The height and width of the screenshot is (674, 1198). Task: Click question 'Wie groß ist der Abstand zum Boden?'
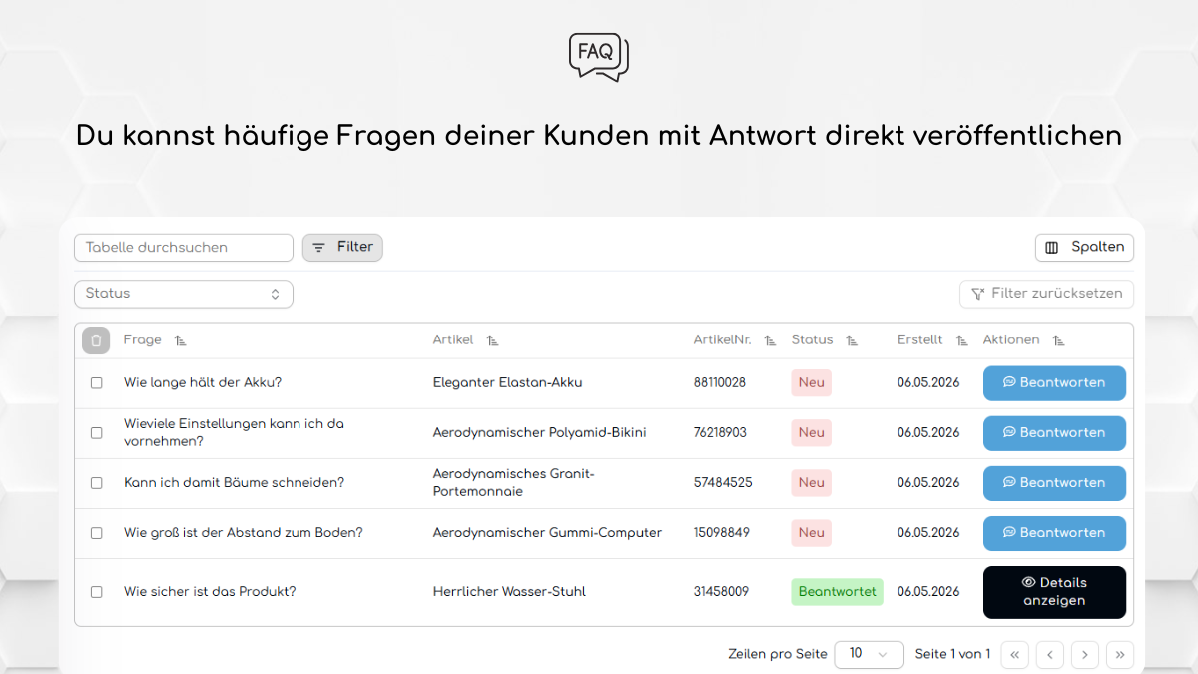pos(244,533)
